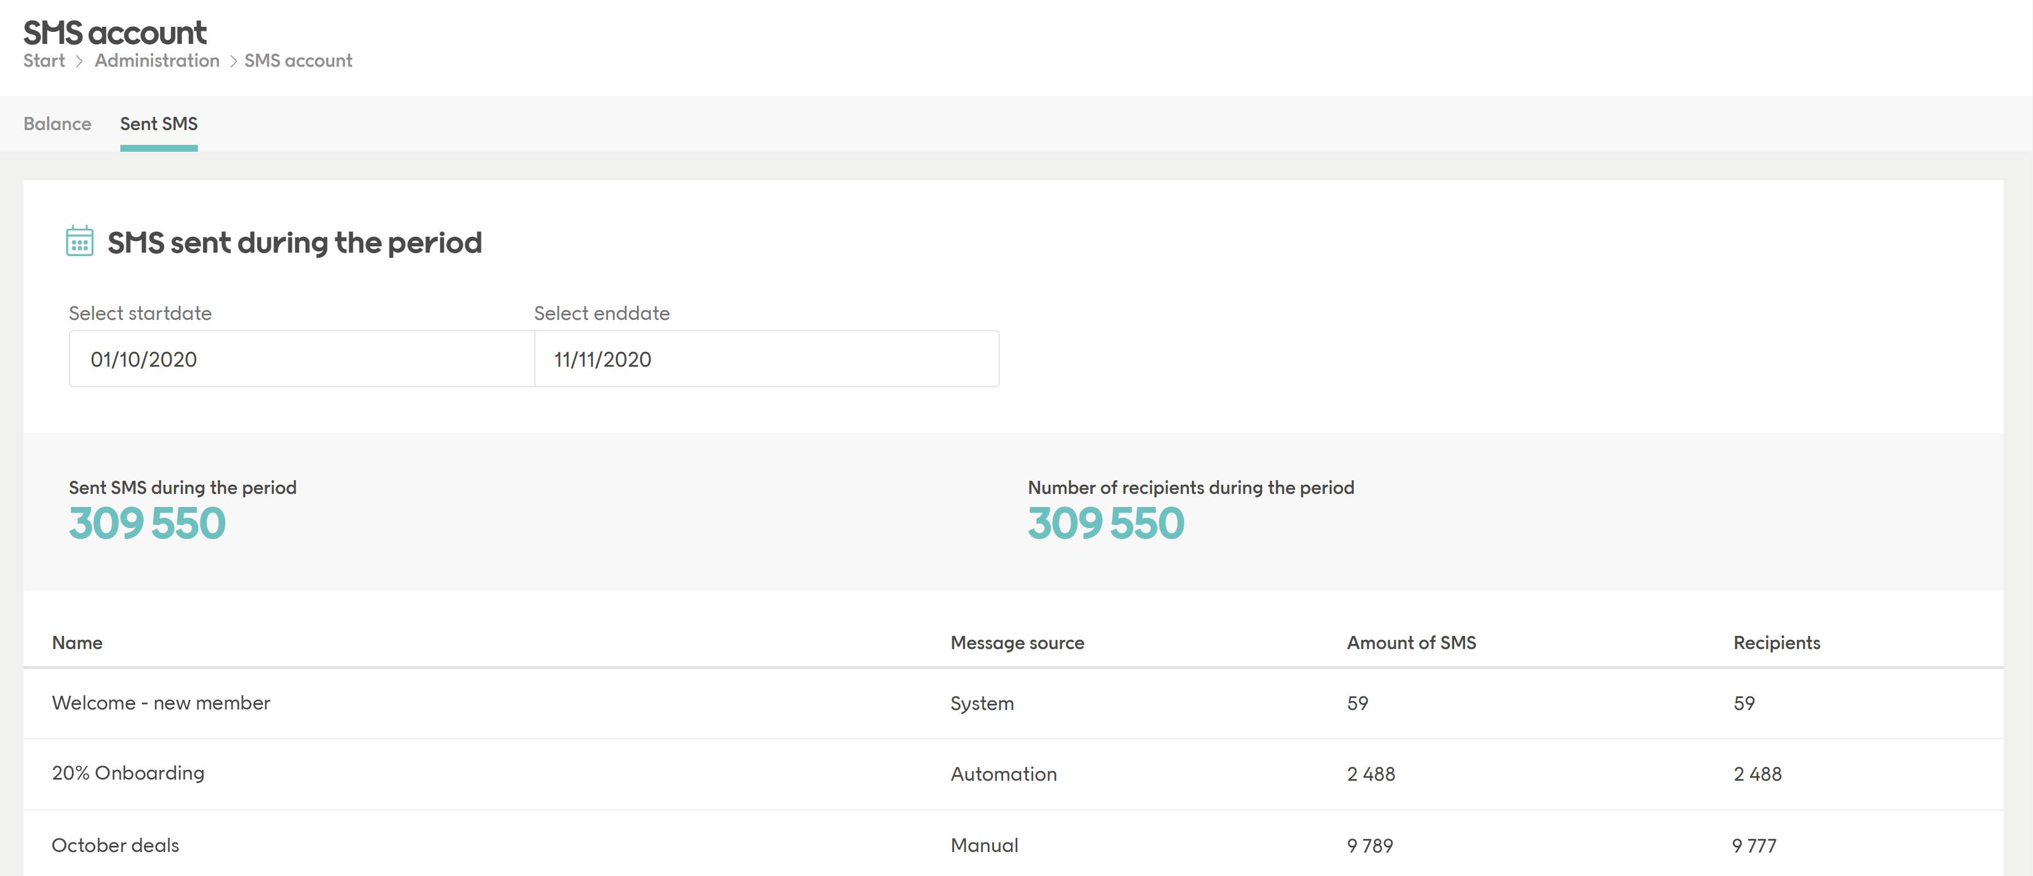The width and height of the screenshot is (2033, 876).
Task: Click the 'System' message source cell
Action: (982, 703)
